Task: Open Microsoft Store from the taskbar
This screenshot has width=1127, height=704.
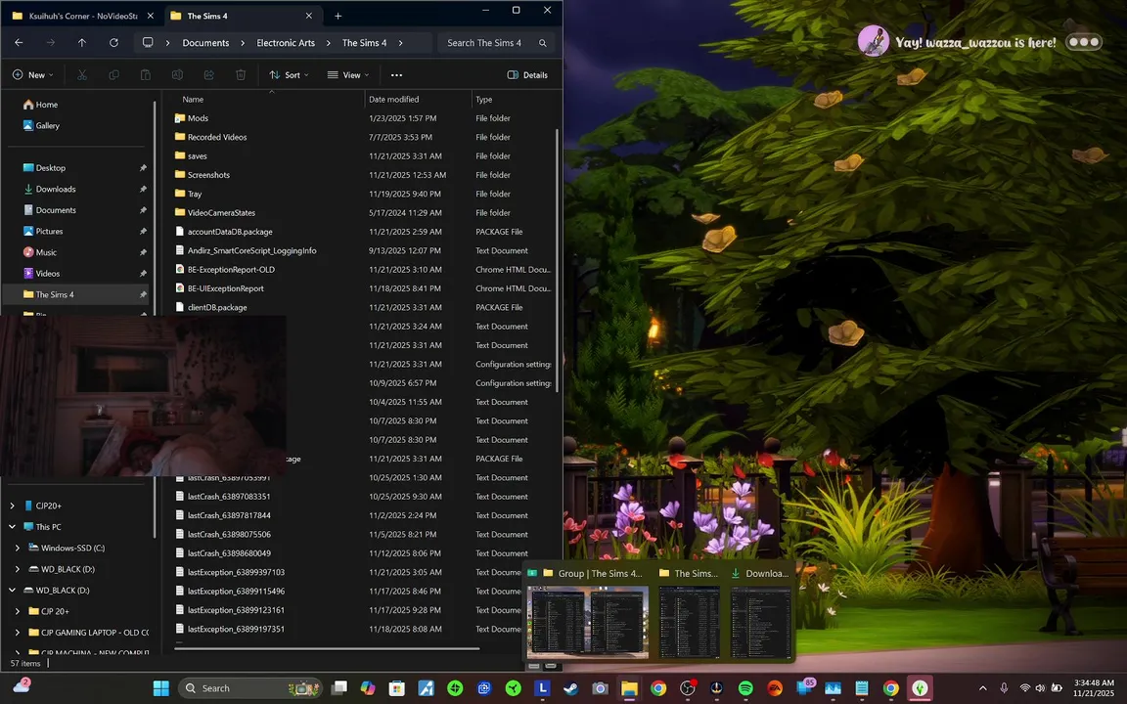Action: pyautogui.click(x=397, y=688)
